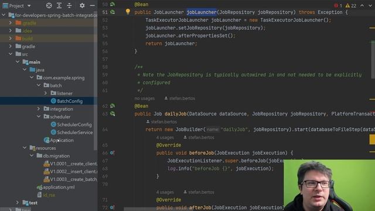Click the bean gutter icon on line 50
The width and height of the screenshot is (375, 211).
pos(112,4)
